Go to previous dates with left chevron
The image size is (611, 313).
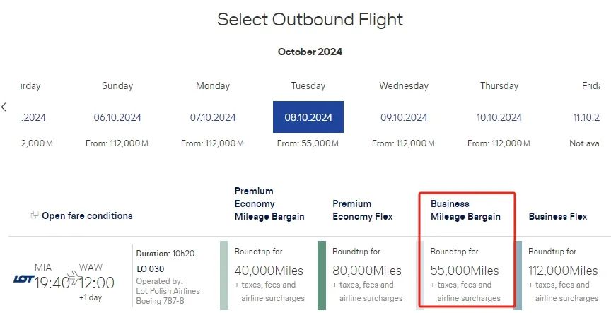pyautogui.click(x=4, y=107)
